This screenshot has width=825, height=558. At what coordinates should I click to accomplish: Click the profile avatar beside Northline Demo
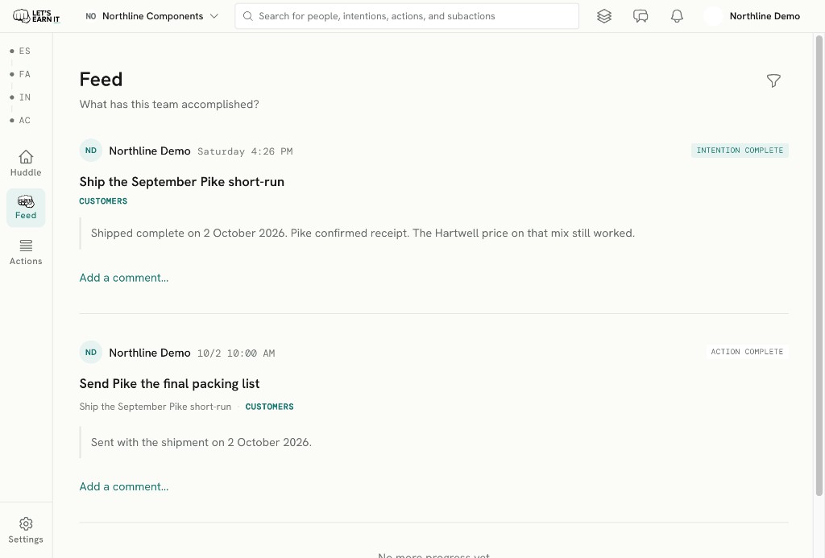713,16
